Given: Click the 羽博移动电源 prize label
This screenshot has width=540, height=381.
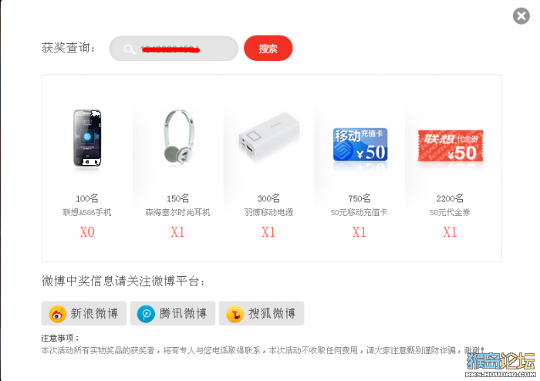Looking at the screenshot, I should [268, 212].
